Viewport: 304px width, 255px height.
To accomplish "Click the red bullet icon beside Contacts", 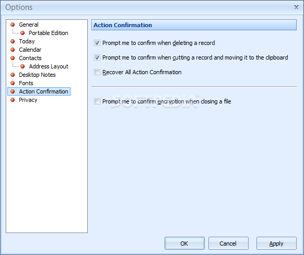I will click(13, 58).
